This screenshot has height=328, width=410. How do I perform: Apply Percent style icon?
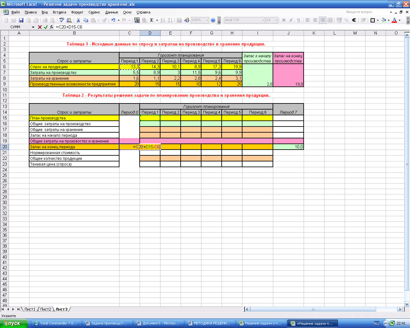coord(347,20)
